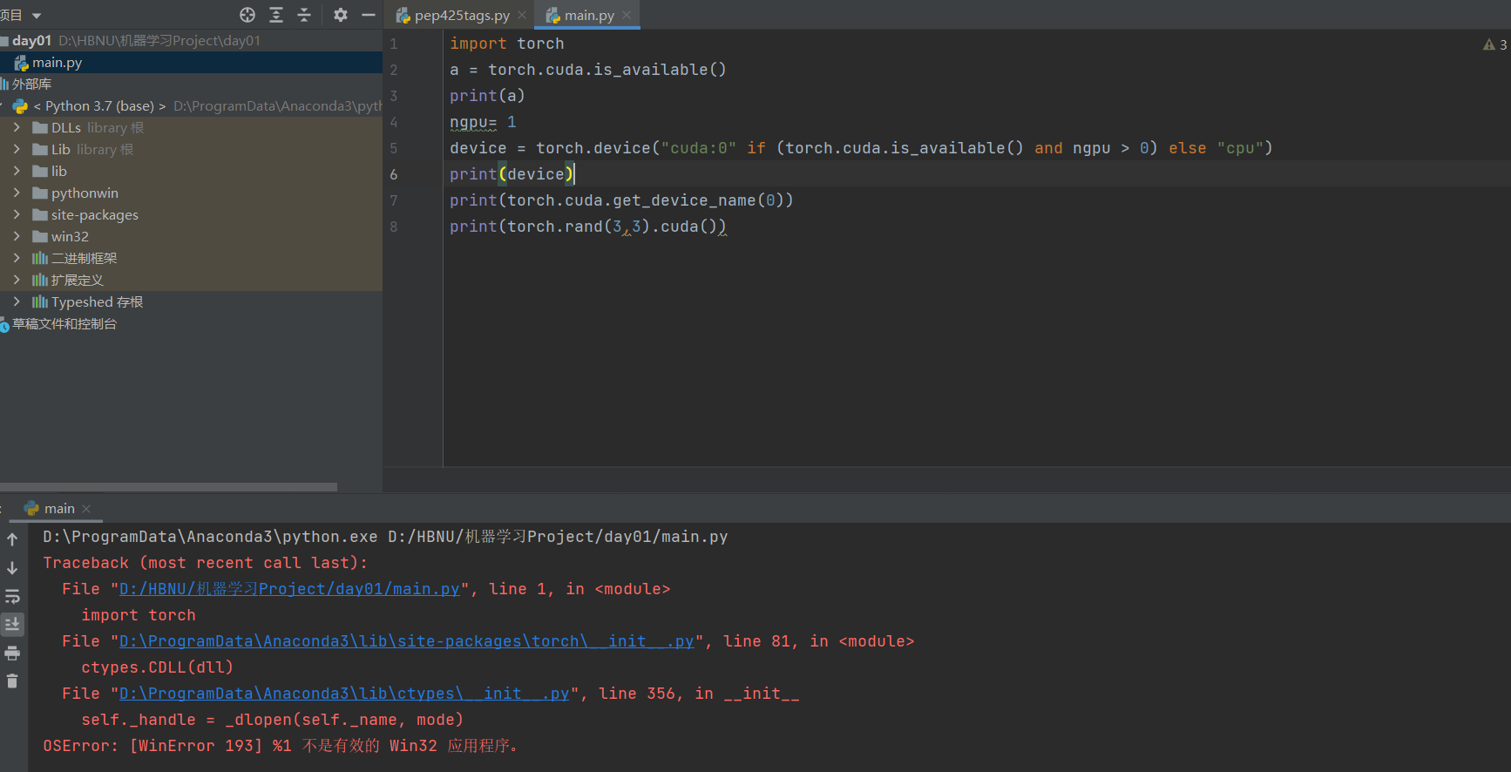Open the ctypes\__init__.py traceback link
Screen dimensions: 1511x772
[344, 694]
